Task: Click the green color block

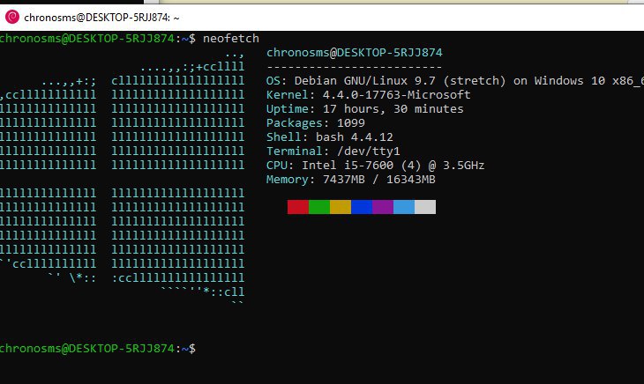Action: [x=319, y=207]
